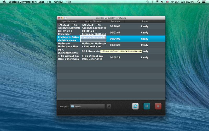The height and width of the screenshot is (131, 209).
Task: Stop conversion with the red stop button
Action: (158, 106)
